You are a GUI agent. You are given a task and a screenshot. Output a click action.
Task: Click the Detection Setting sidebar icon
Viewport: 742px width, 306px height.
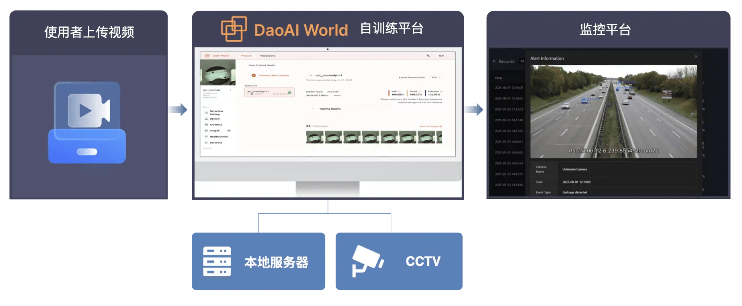point(206,113)
